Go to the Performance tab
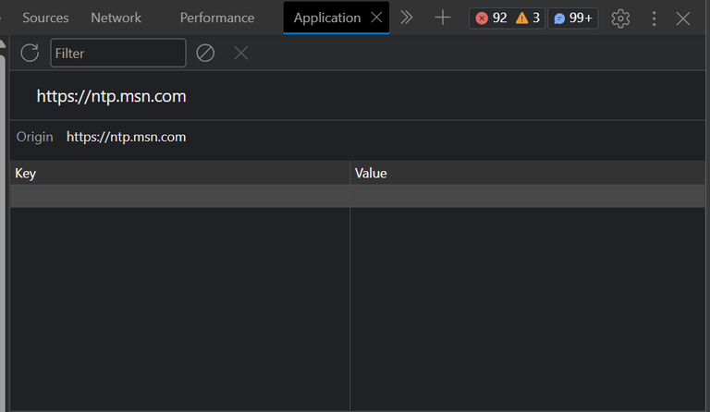 pos(217,18)
